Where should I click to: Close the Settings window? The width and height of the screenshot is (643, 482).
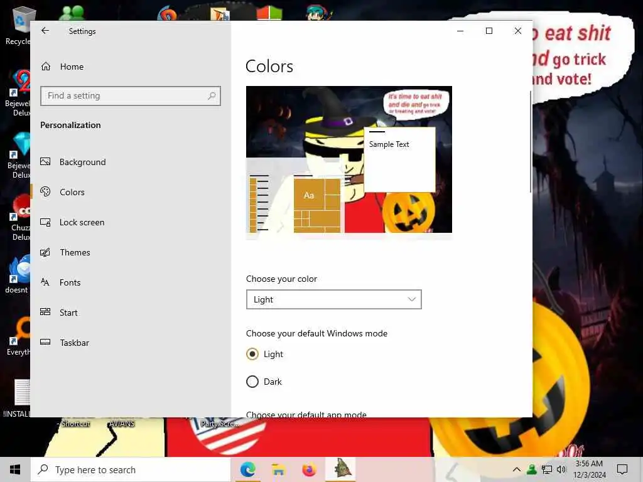[x=518, y=31]
